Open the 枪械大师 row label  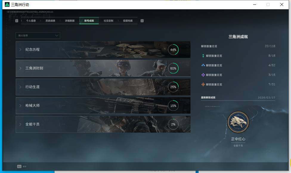point(32,105)
